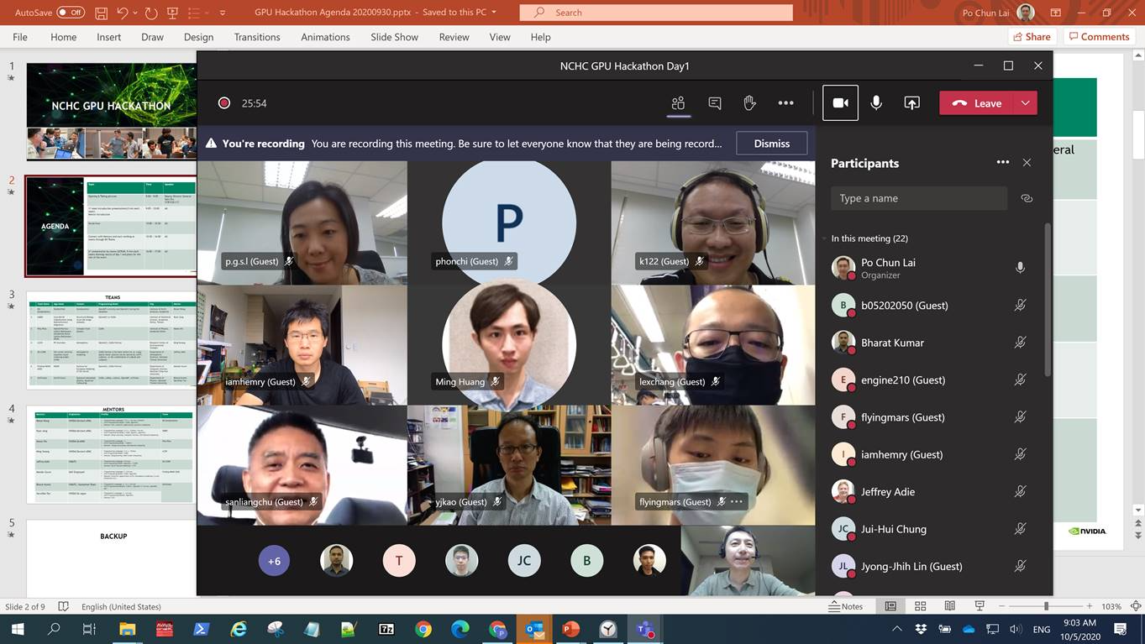Adjust the PowerPoint zoom slider handle
The height and width of the screenshot is (644, 1145).
pos(1046,606)
